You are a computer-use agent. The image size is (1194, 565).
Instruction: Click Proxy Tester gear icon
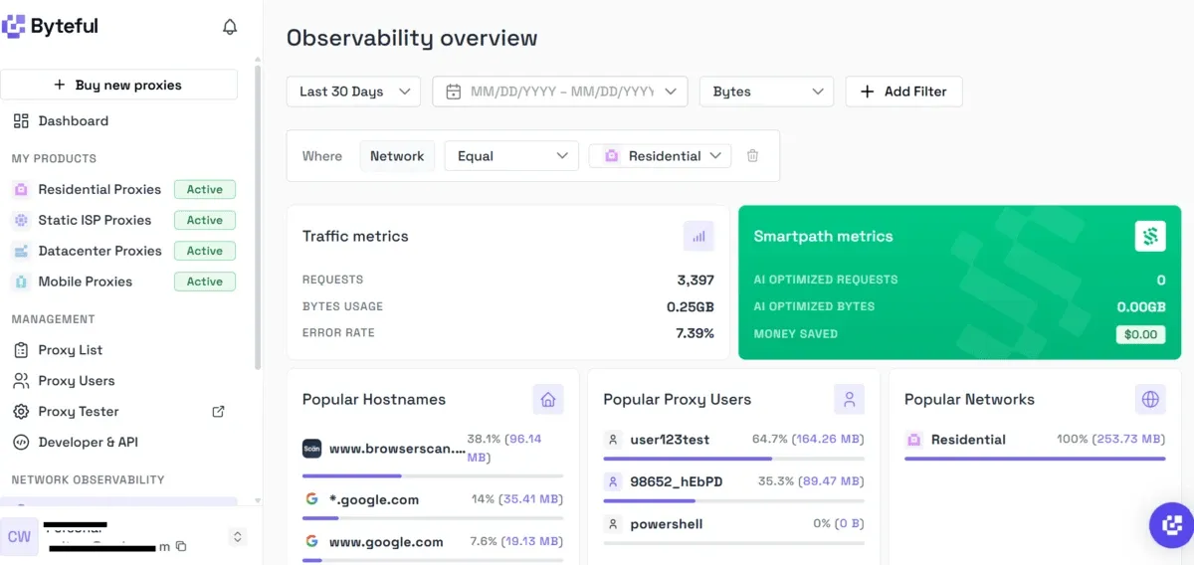pos(21,412)
